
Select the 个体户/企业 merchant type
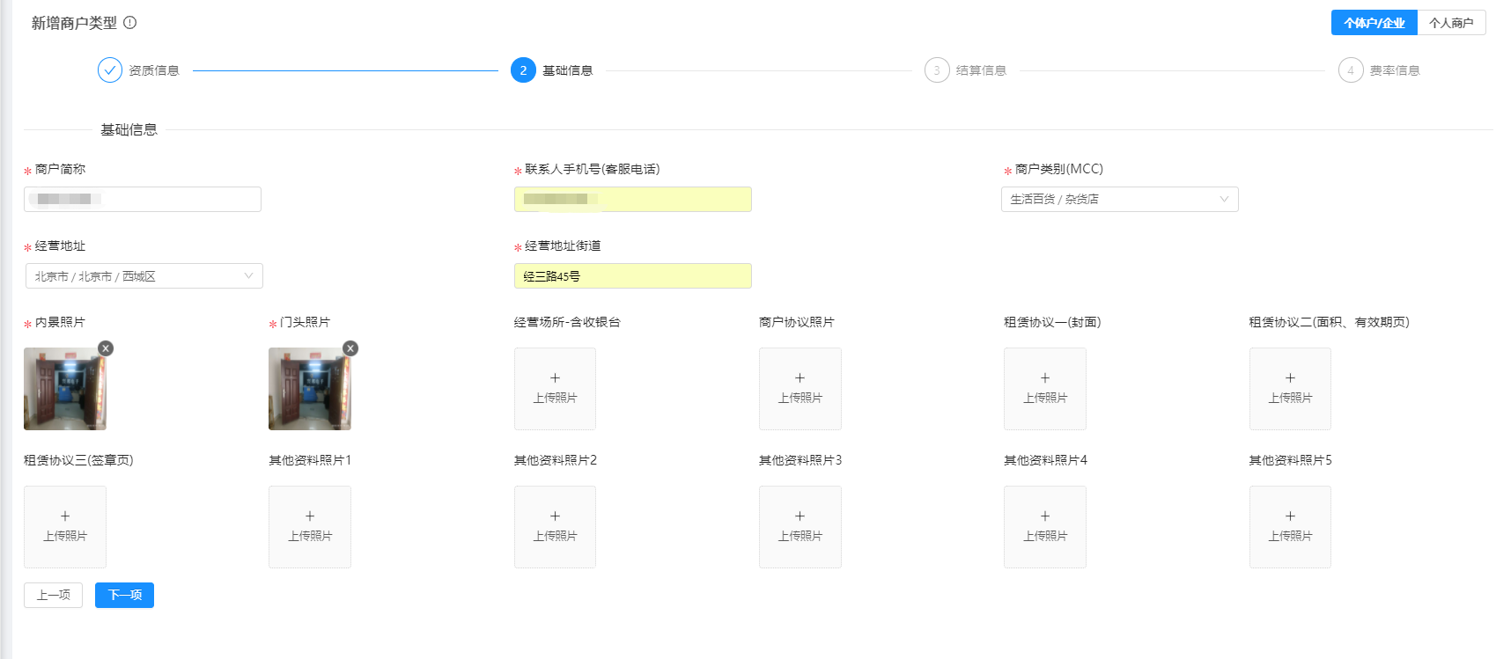pos(1374,23)
